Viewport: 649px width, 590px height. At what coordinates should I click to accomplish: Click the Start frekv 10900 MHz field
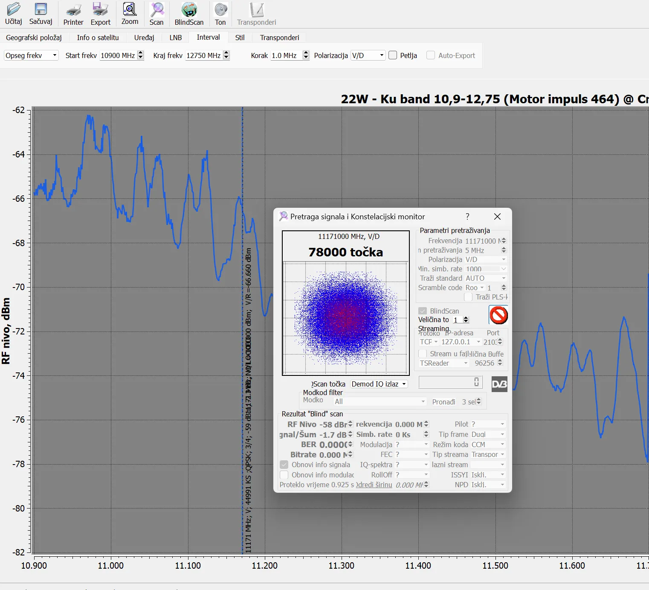click(x=118, y=55)
